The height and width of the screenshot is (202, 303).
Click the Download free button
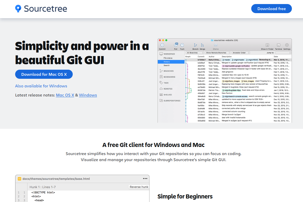pyautogui.click(x=271, y=9)
